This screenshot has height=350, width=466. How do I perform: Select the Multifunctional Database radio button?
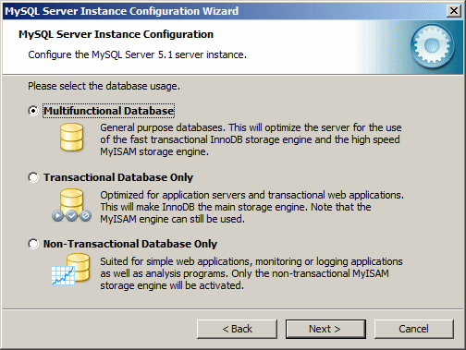point(33,111)
